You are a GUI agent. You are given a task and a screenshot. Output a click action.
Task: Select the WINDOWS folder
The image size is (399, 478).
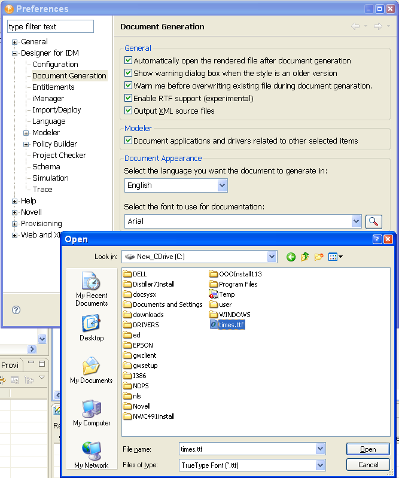tap(230, 315)
